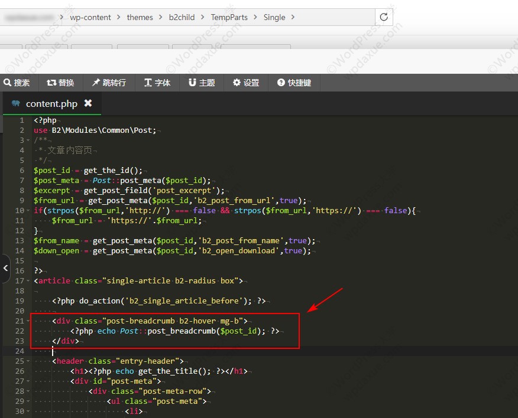Collapse the post-meta-row fold at line 28
Image resolution: width=518 pixels, height=418 pixels.
point(28,391)
